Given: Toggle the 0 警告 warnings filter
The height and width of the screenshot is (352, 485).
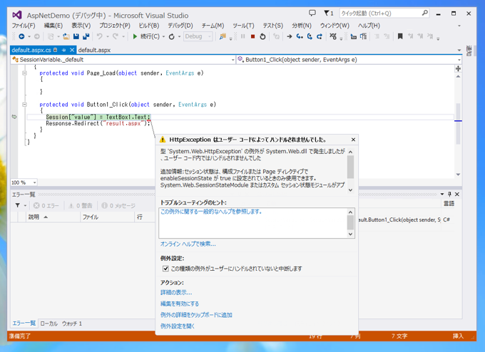Looking at the screenshot, I should coord(81,205).
